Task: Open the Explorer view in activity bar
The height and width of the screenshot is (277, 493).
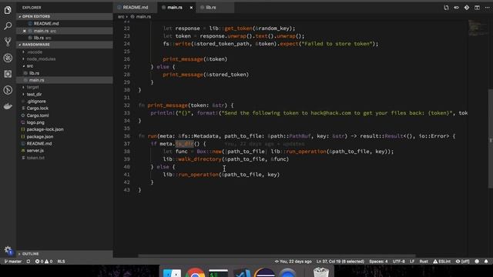Action: (x=8, y=10)
